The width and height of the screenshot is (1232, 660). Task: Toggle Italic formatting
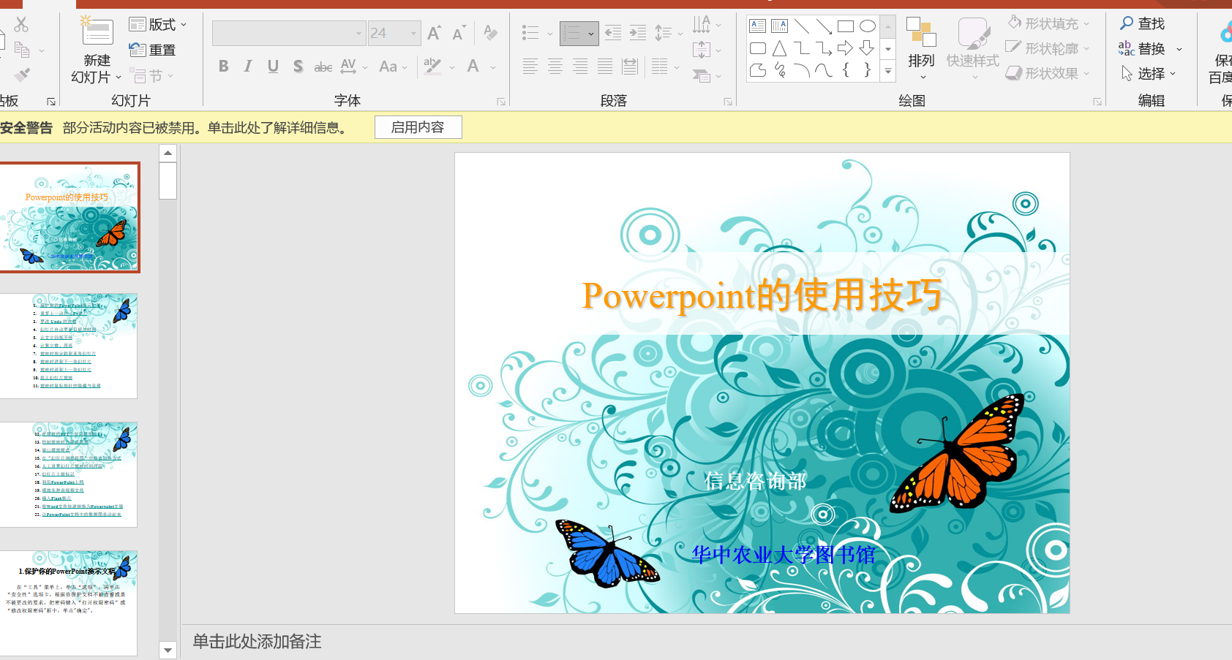click(x=248, y=67)
